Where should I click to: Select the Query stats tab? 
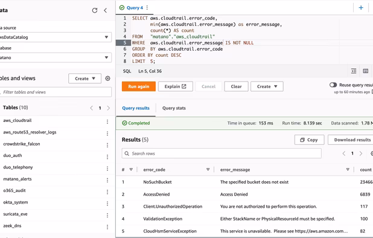tap(174, 108)
